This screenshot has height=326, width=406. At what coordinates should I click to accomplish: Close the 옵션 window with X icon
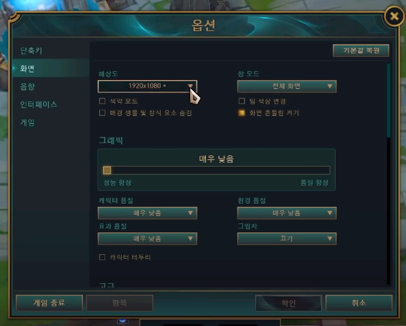click(x=394, y=16)
